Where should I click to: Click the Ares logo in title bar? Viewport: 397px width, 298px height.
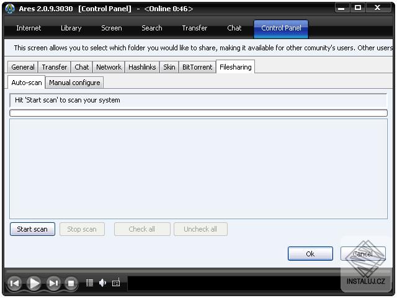[10, 9]
